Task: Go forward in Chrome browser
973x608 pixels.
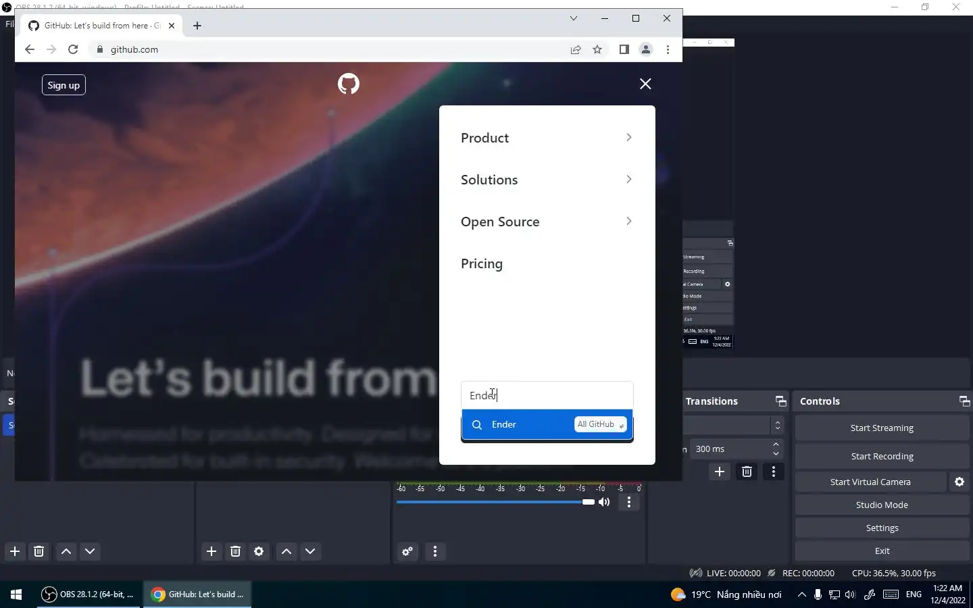Action: (x=51, y=49)
